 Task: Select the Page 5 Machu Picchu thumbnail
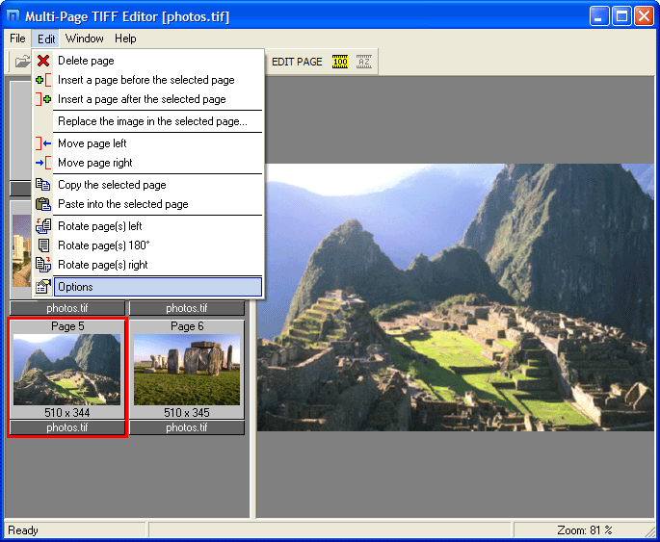point(67,370)
